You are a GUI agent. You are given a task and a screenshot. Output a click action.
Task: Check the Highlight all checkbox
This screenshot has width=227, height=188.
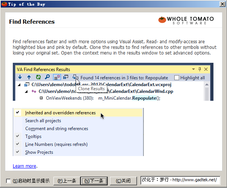coord(177,78)
